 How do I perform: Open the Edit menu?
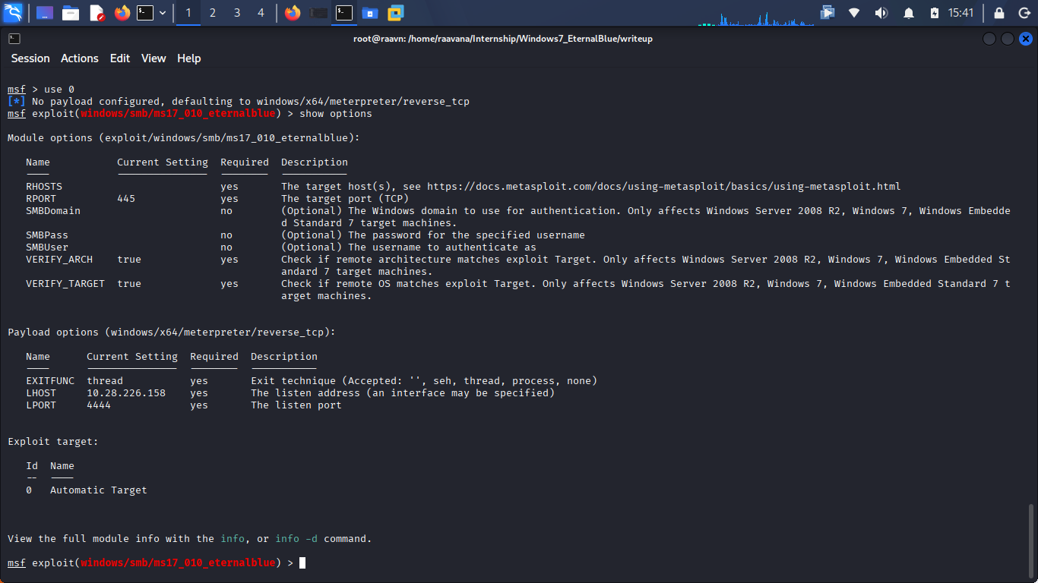pyautogui.click(x=120, y=58)
